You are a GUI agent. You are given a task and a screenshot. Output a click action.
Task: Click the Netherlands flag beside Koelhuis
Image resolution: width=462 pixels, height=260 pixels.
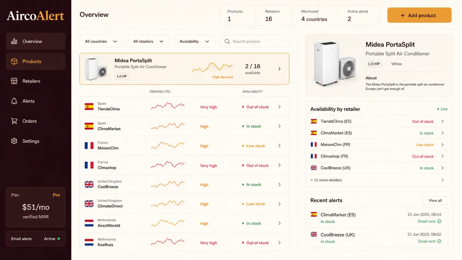89,243
